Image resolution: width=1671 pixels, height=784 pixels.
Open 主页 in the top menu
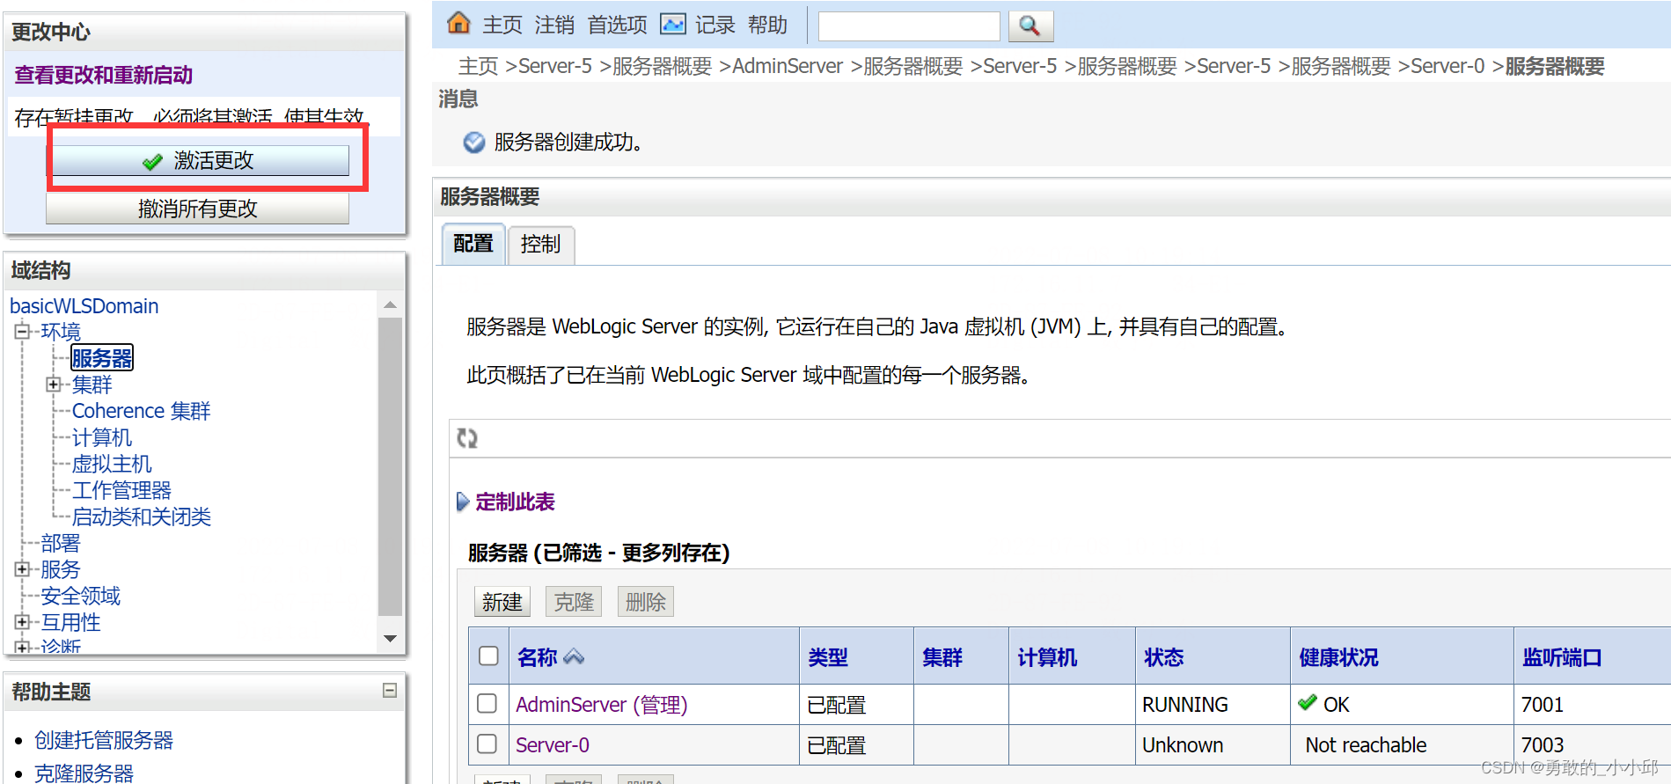click(x=502, y=25)
